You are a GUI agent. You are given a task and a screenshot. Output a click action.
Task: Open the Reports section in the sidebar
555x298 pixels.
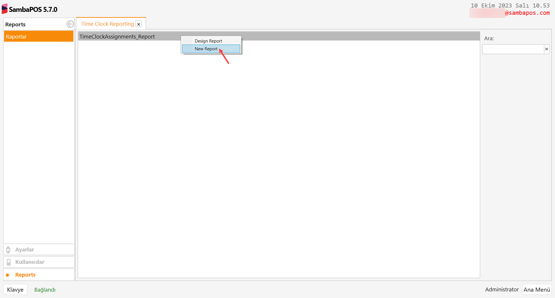pos(25,275)
